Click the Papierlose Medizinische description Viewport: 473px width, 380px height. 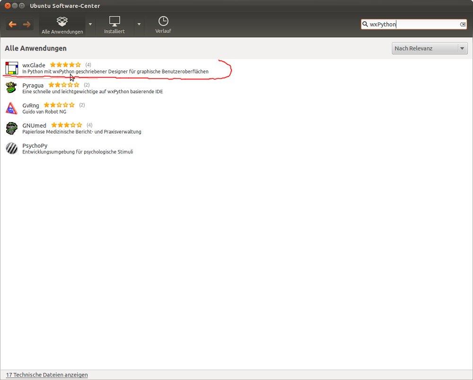82,132
